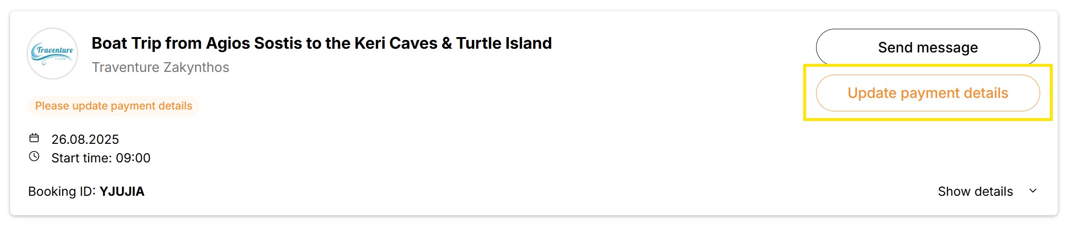Image resolution: width=1068 pixels, height=225 pixels.
Task: Click the calendar icon beside the date
Action: 34,138
